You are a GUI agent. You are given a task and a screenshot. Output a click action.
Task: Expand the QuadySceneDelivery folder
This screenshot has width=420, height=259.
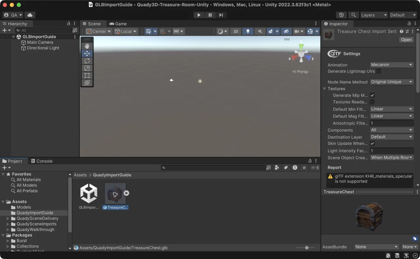coord(8,218)
